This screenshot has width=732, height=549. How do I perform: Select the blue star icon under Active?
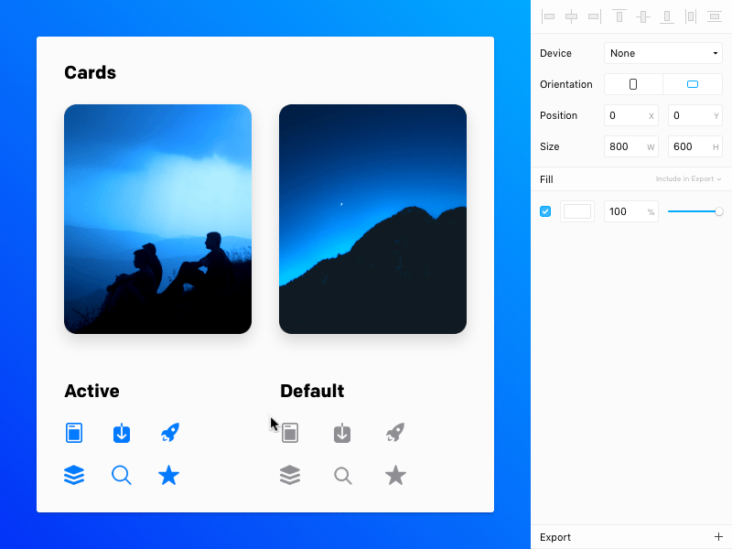(x=169, y=475)
